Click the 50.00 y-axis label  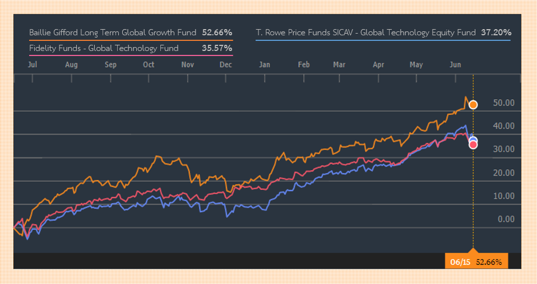click(x=503, y=103)
